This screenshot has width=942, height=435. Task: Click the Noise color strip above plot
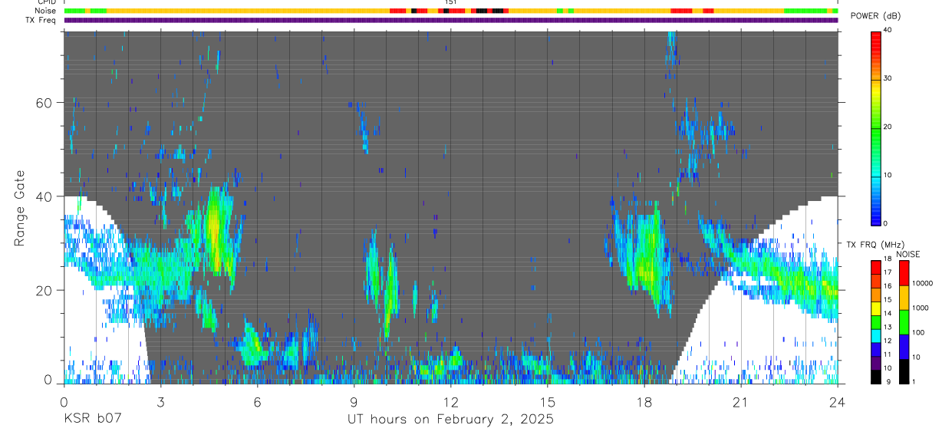click(451, 11)
